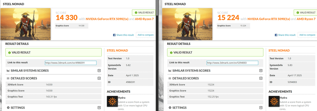Click the April 17 2025 date value
This screenshot has width=317, height=111.
[295, 76]
